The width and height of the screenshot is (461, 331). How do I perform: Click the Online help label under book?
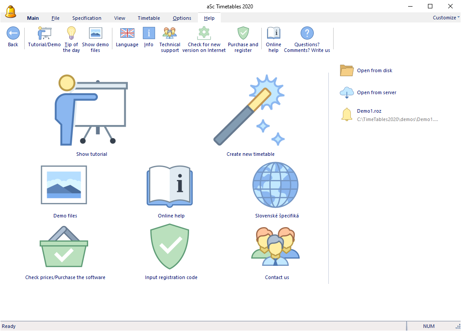click(171, 216)
